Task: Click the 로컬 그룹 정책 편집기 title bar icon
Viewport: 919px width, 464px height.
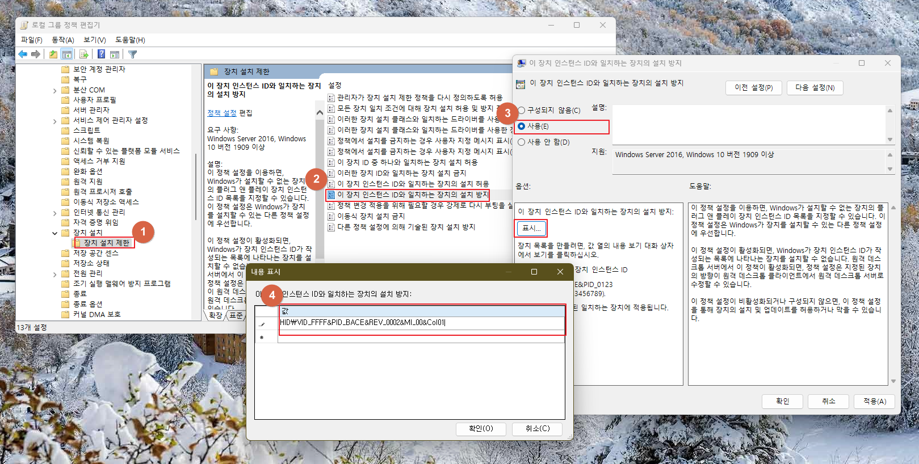Action: pos(24,25)
